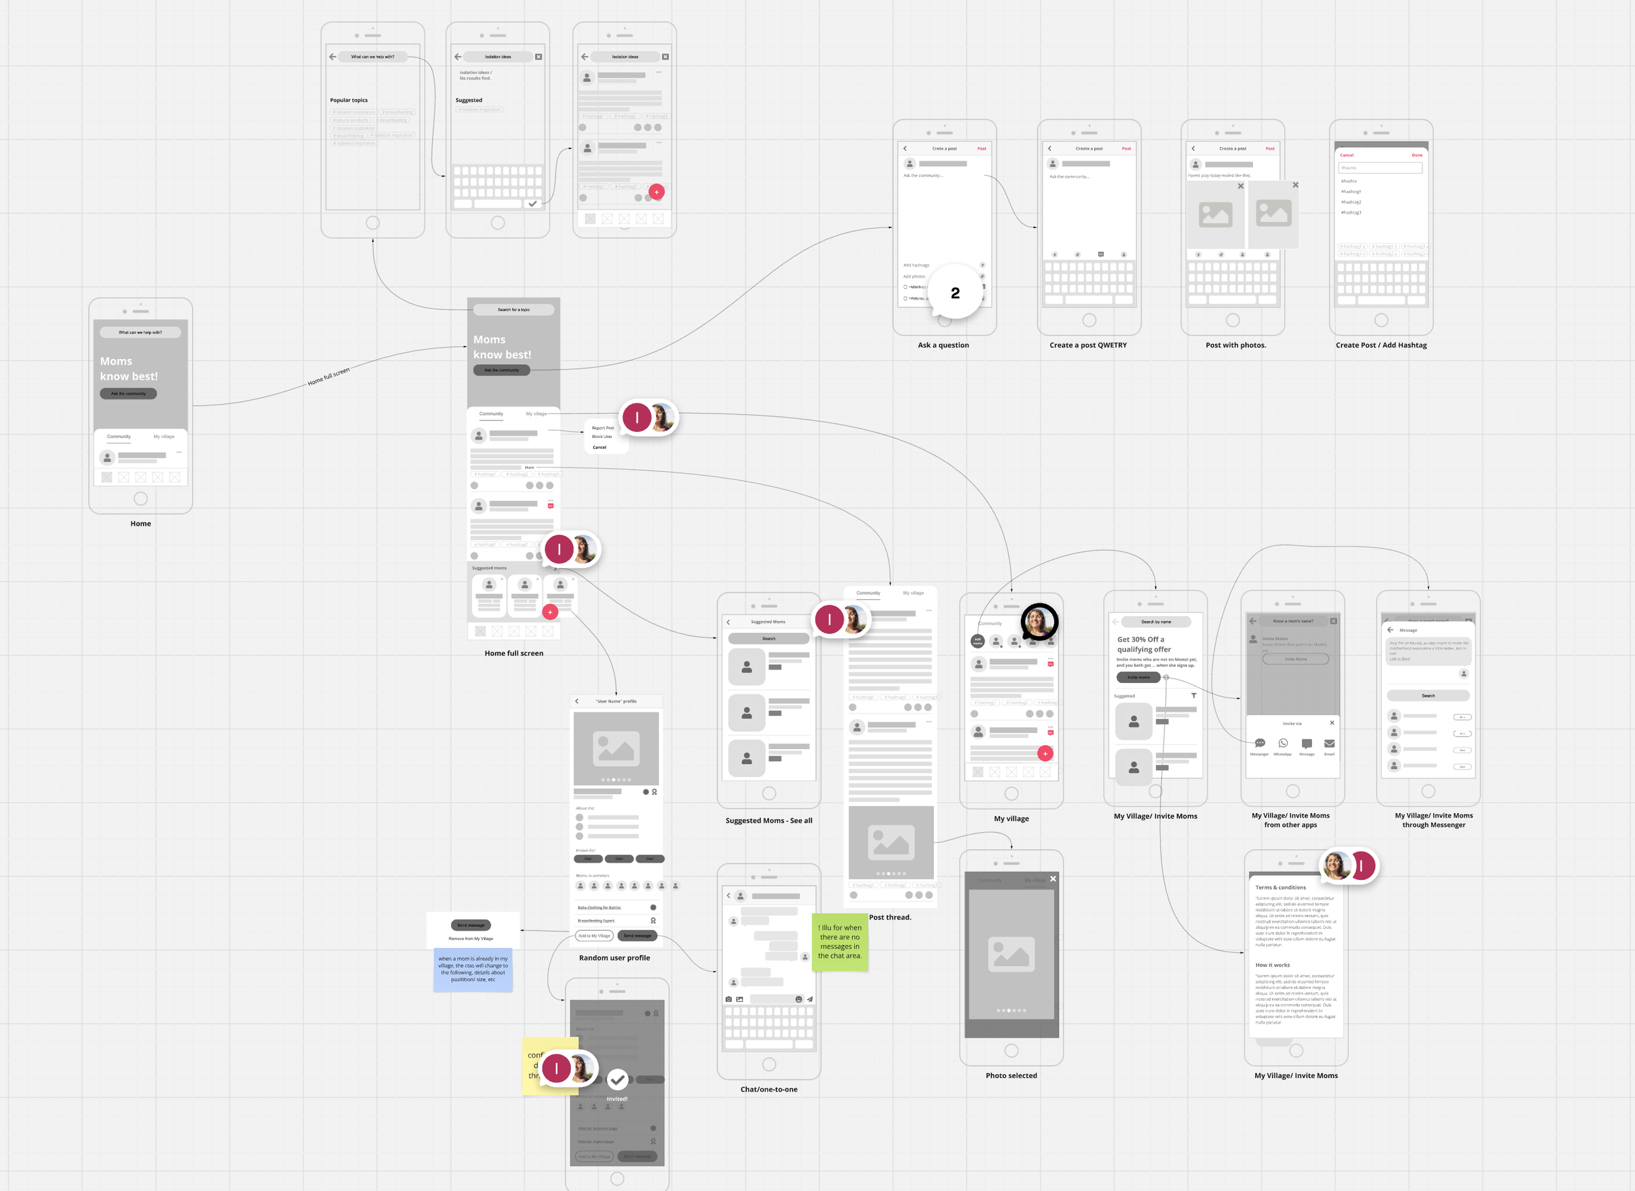Click the Send message button on Random user profile
The width and height of the screenshot is (1635, 1191).
click(637, 936)
